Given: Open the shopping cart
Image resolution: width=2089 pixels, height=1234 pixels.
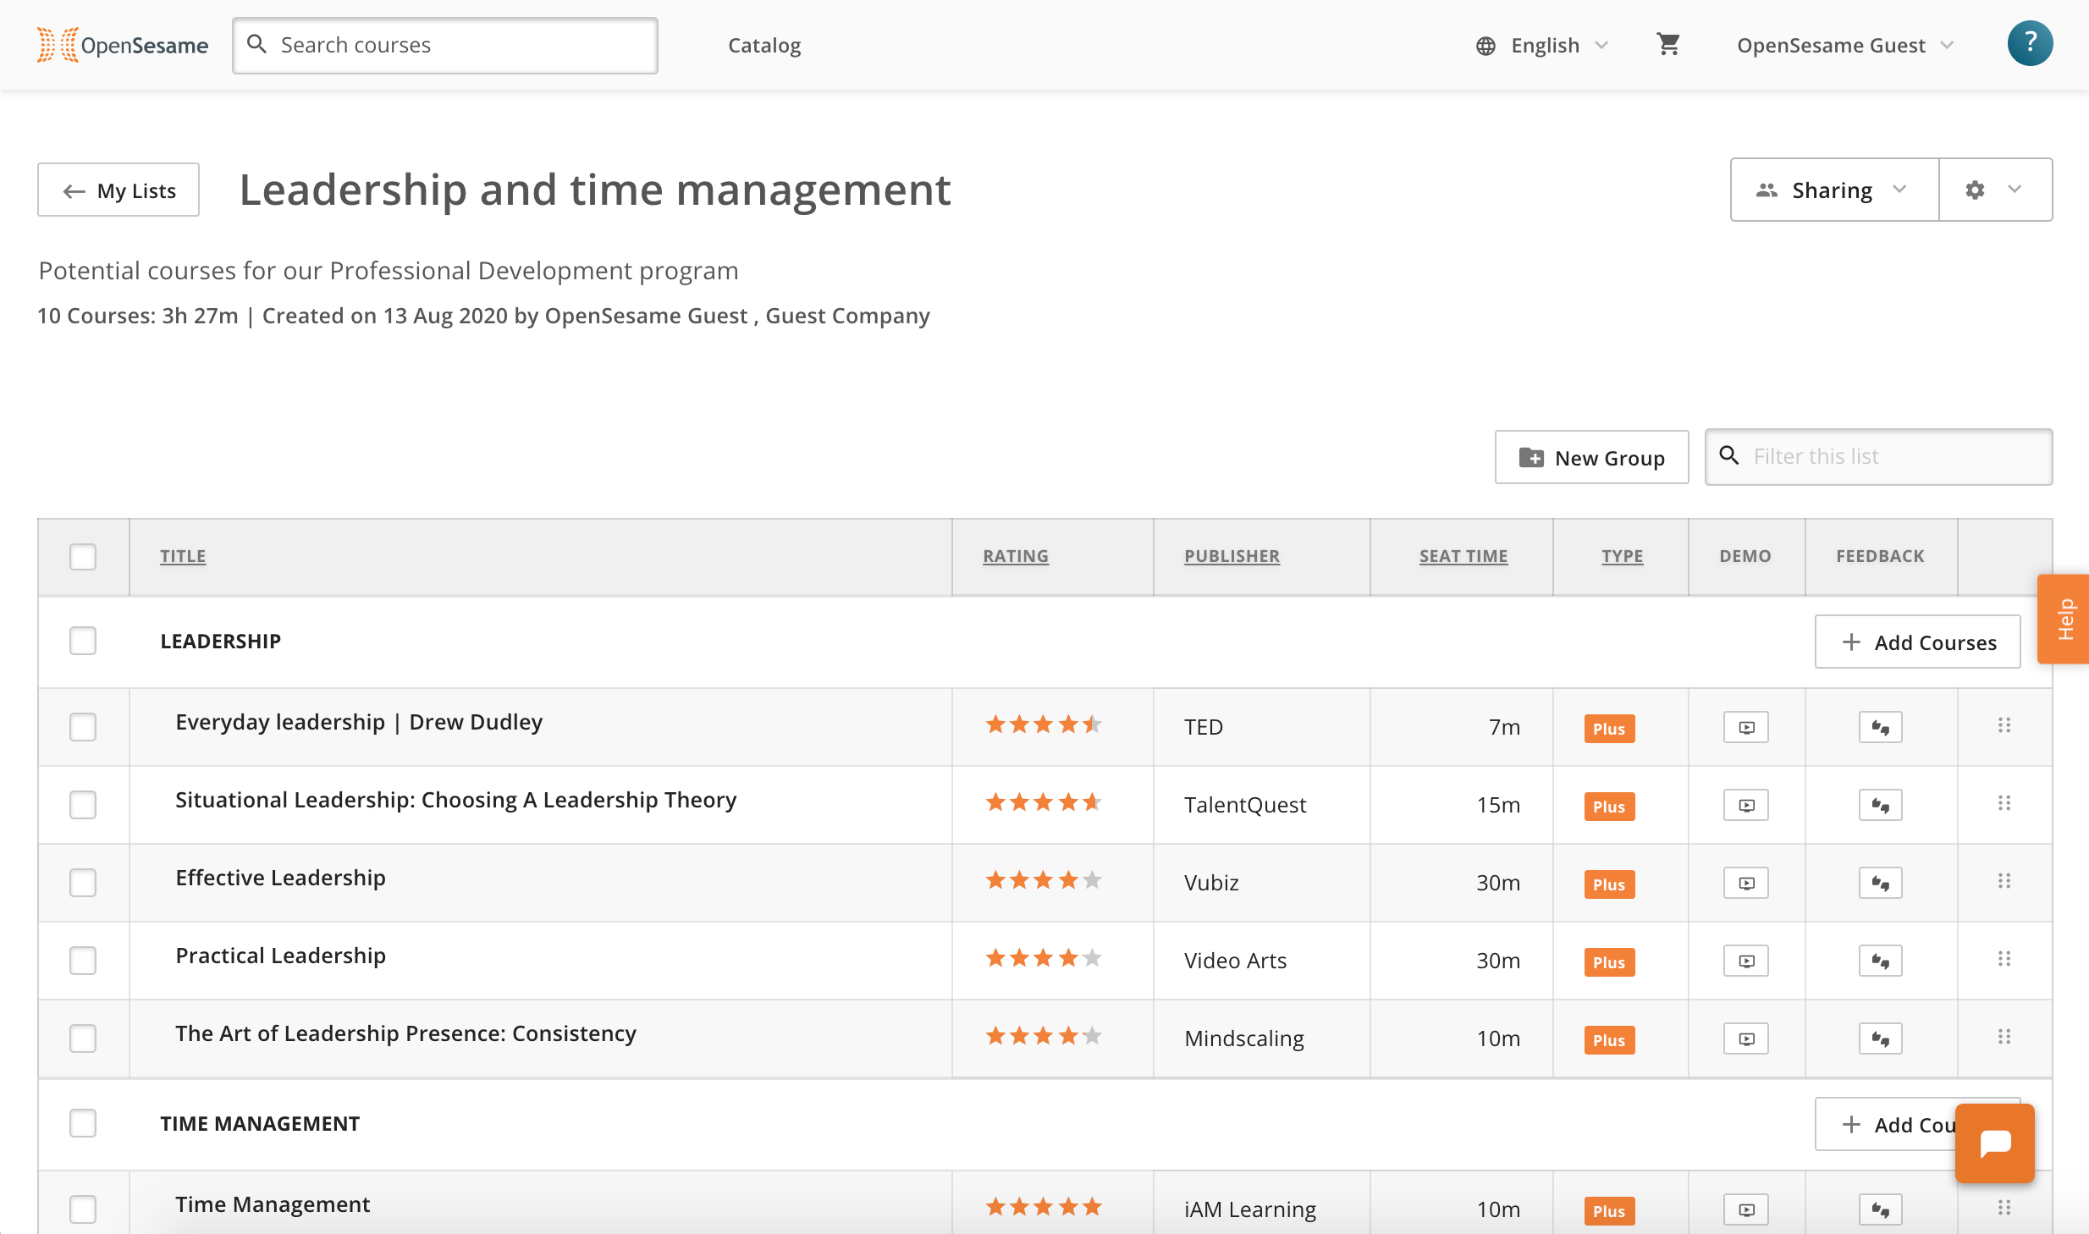Looking at the screenshot, I should point(1668,45).
